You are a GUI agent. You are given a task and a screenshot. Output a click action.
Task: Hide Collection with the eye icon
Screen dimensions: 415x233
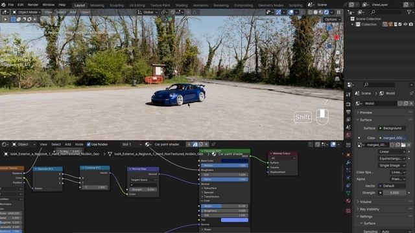click(x=405, y=25)
